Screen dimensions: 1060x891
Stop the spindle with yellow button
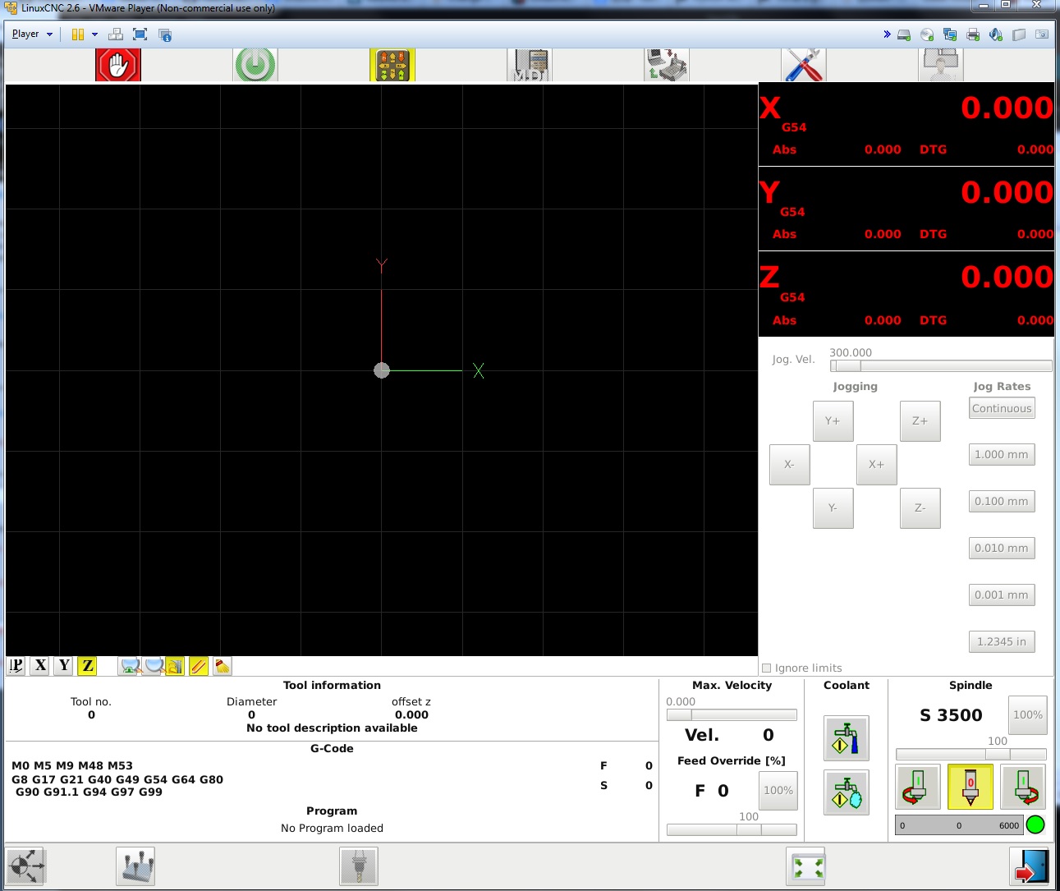point(971,787)
